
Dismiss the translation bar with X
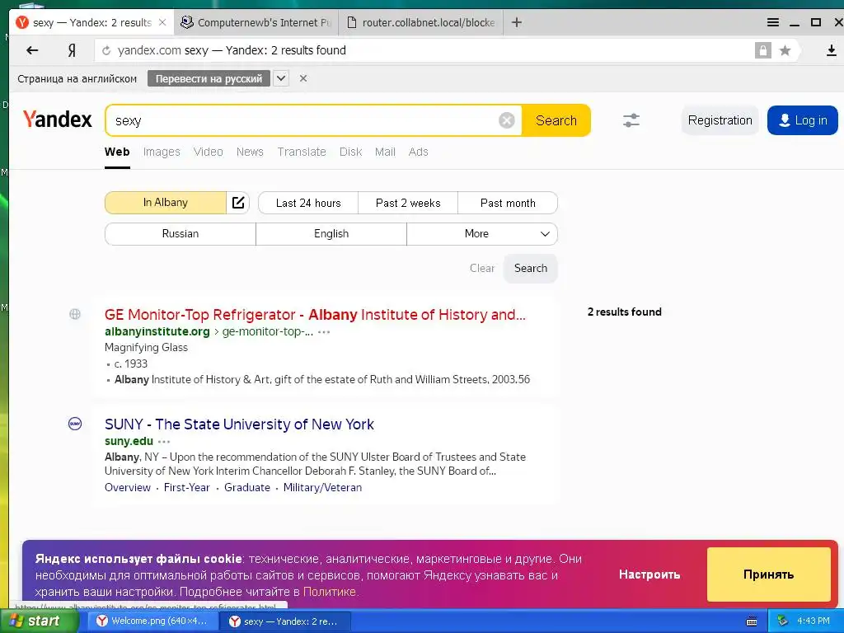(x=303, y=78)
